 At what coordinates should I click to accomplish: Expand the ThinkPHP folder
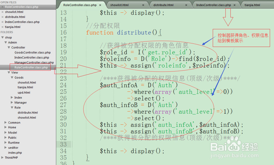2,158
